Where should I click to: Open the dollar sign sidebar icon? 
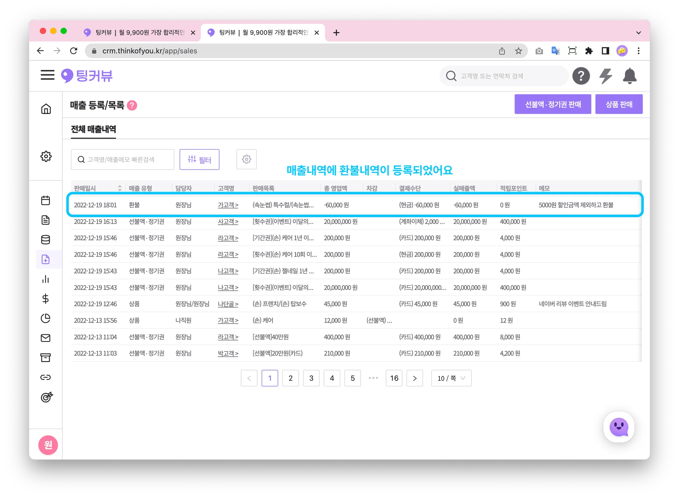(x=45, y=299)
